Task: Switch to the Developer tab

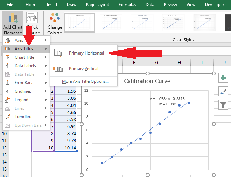Action: click(x=215, y=5)
